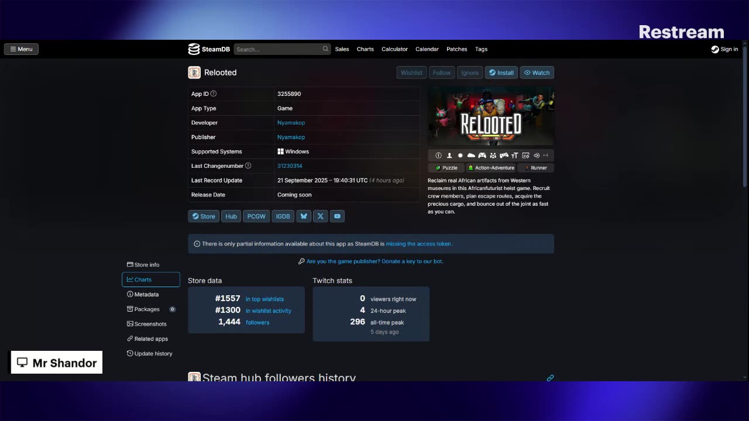The height and width of the screenshot is (421, 749).
Task: Click the PlayStation controller icon
Action: pos(504,156)
